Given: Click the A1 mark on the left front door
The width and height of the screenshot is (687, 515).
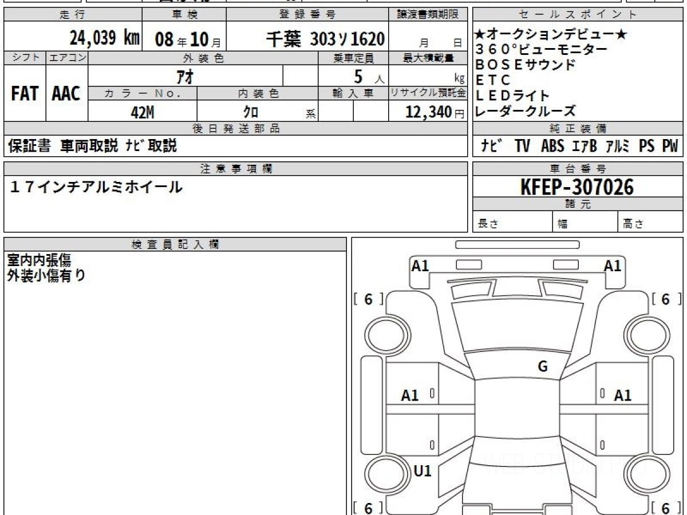Looking at the screenshot, I should 410,395.
